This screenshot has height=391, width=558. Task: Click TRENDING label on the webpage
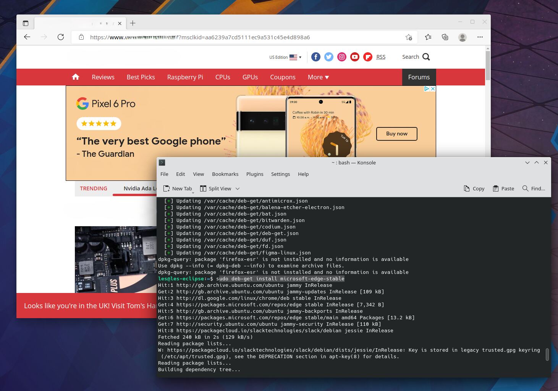94,188
